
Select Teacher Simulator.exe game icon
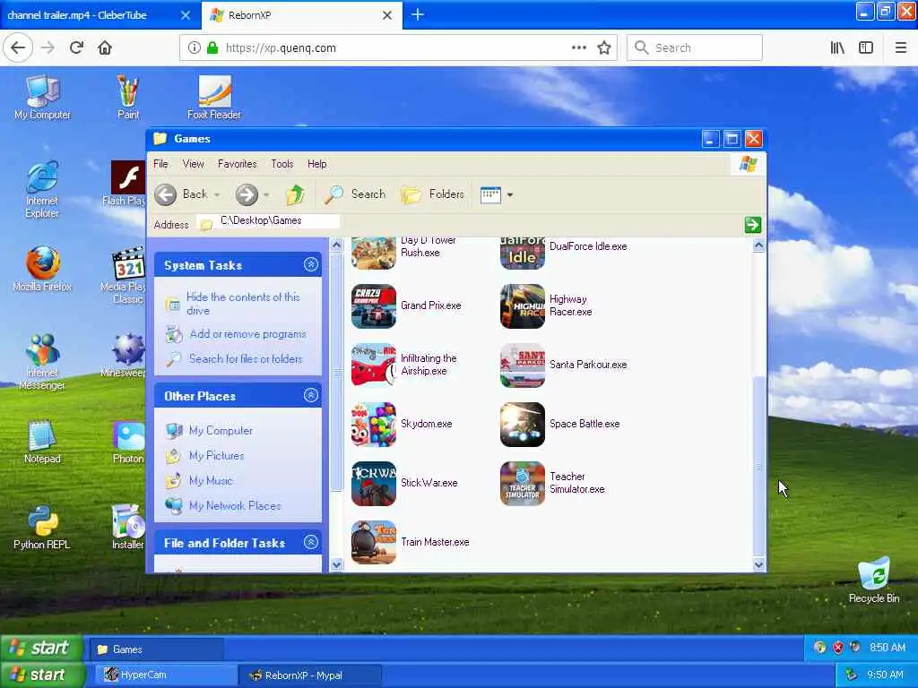pyautogui.click(x=523, y=483)
